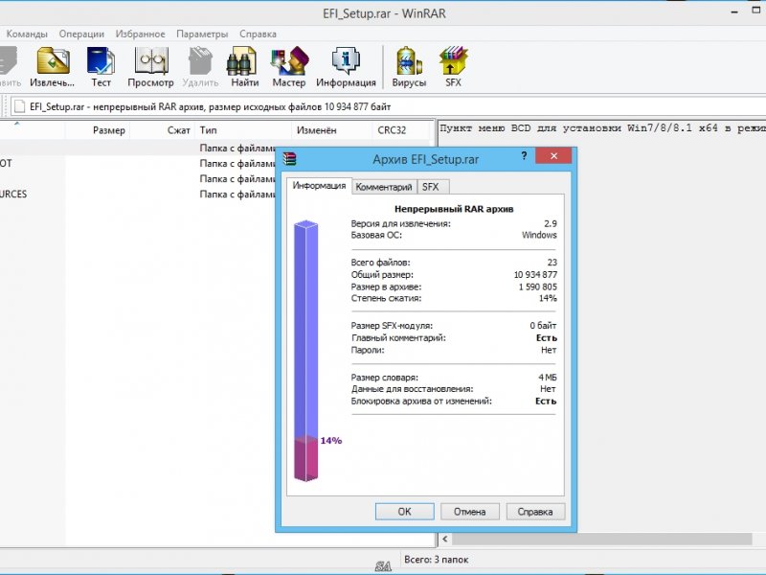Switch to the Комментарий tab
The width and height of the screenshot is (766, 575).
tap(384, 187)
